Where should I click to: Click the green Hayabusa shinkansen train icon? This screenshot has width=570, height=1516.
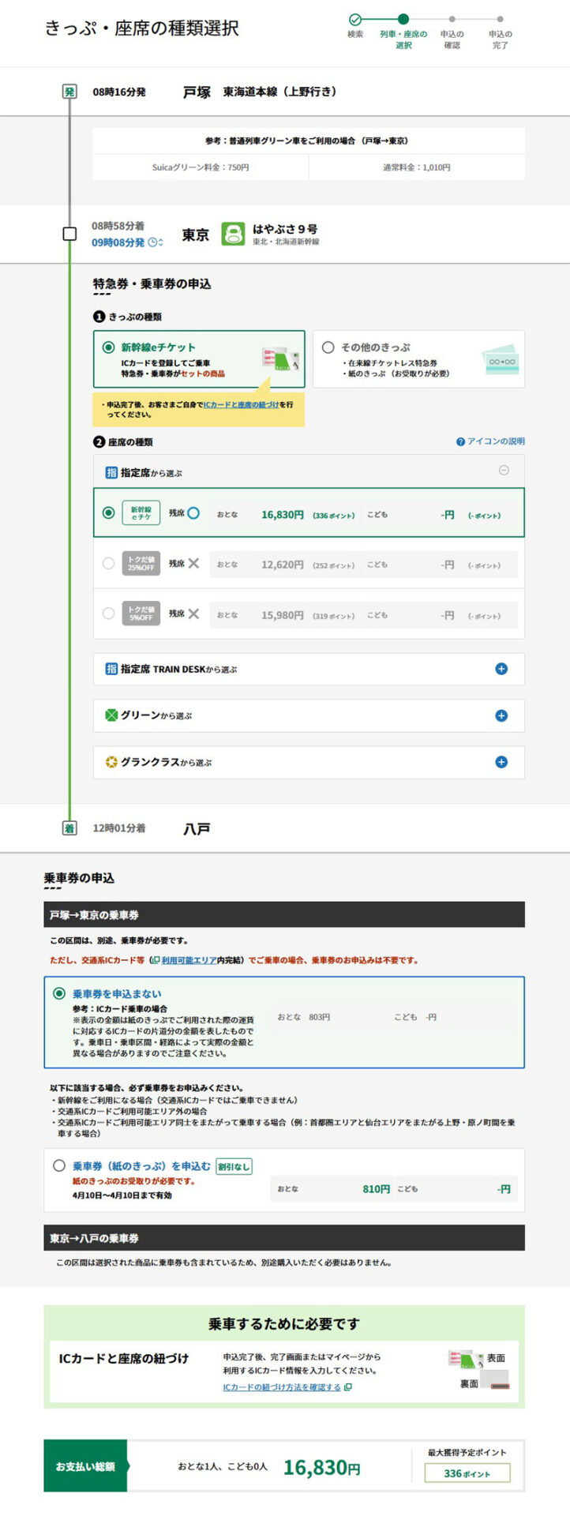click(233, 235)
